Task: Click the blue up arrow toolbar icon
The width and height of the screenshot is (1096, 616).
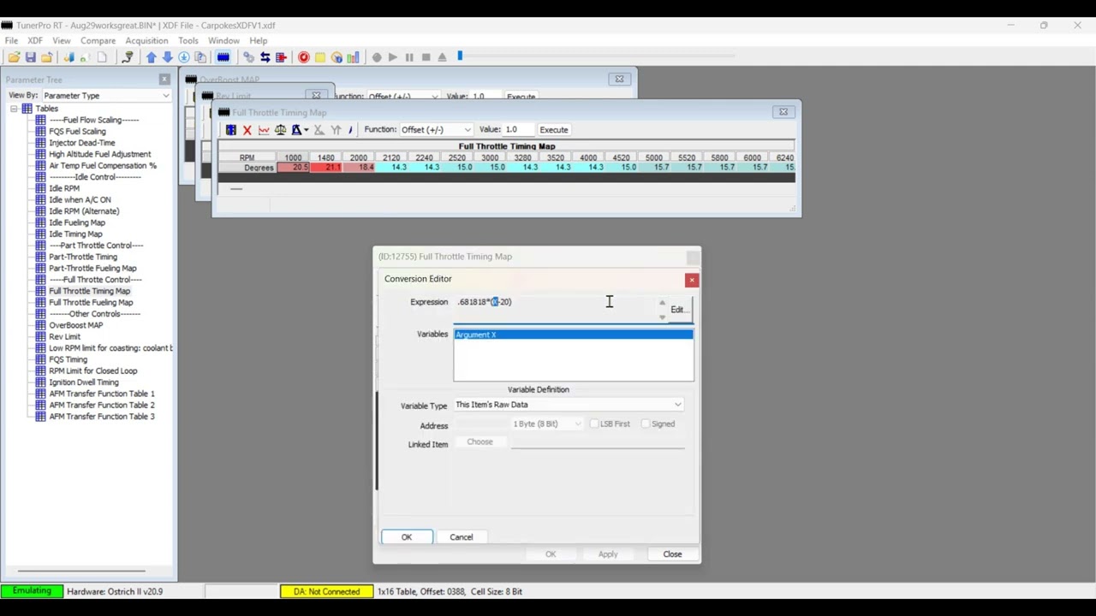Action: coord(151,57)
